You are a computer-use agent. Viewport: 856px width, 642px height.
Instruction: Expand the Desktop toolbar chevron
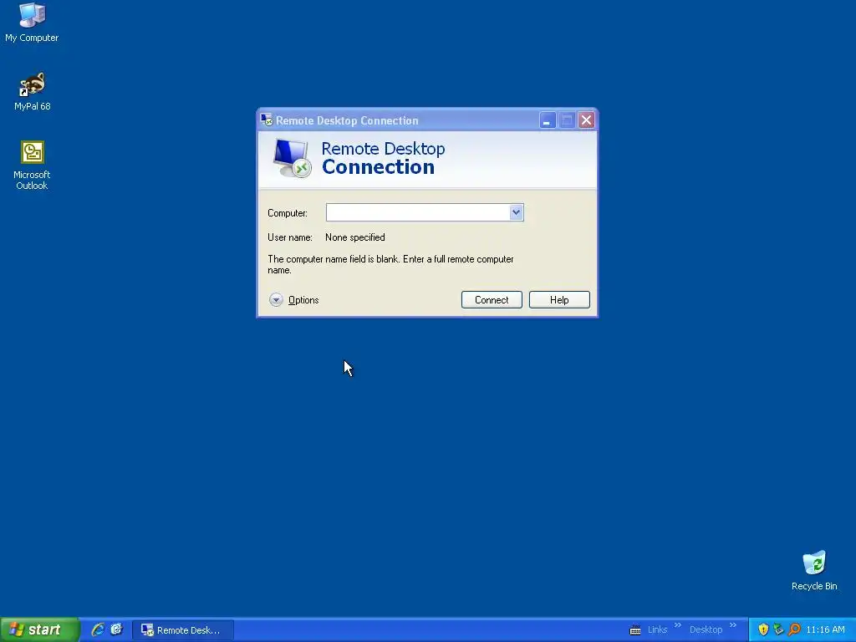(x=732, y=625)
